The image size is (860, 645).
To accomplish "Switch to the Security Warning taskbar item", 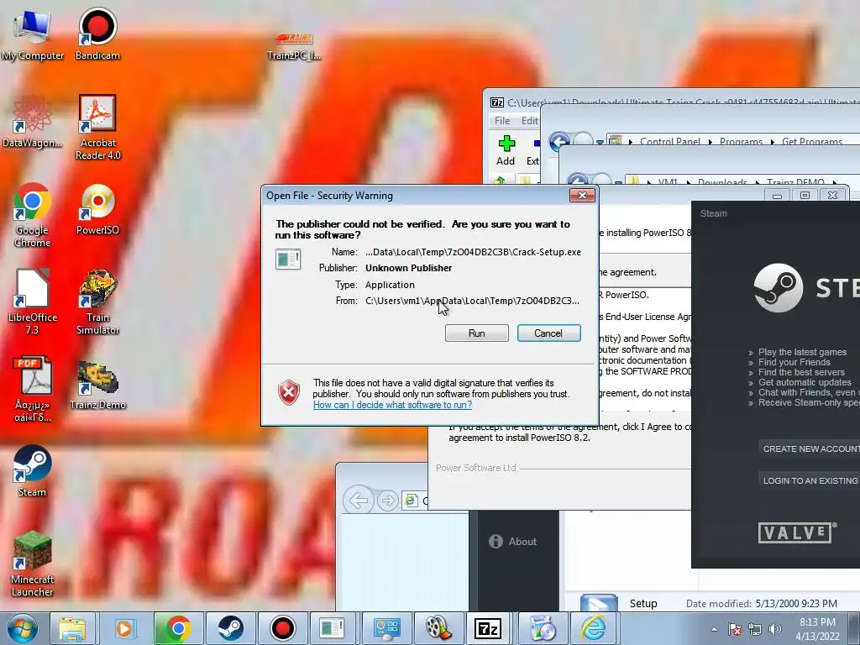I will click(332, 628).
